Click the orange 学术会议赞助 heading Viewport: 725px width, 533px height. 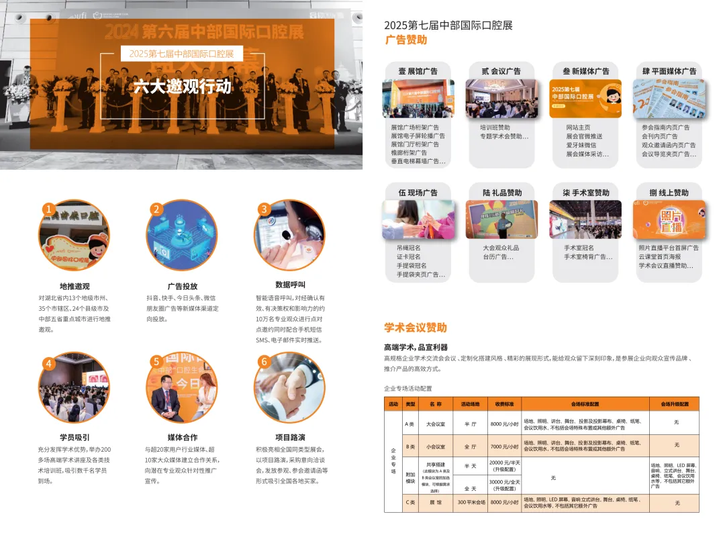[416, 328]
